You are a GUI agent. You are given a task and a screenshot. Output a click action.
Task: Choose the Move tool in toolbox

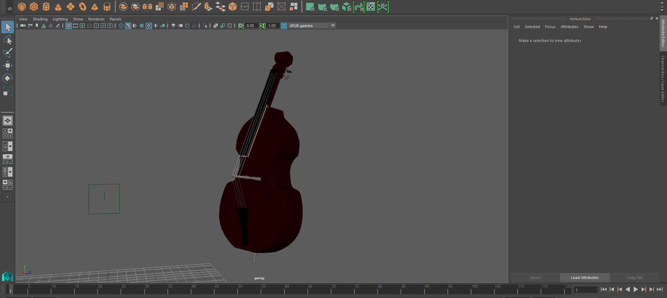8,65
